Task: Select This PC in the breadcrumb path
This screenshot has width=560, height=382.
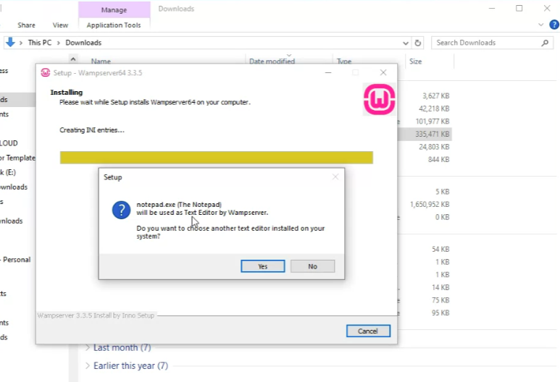Action: 40,43
